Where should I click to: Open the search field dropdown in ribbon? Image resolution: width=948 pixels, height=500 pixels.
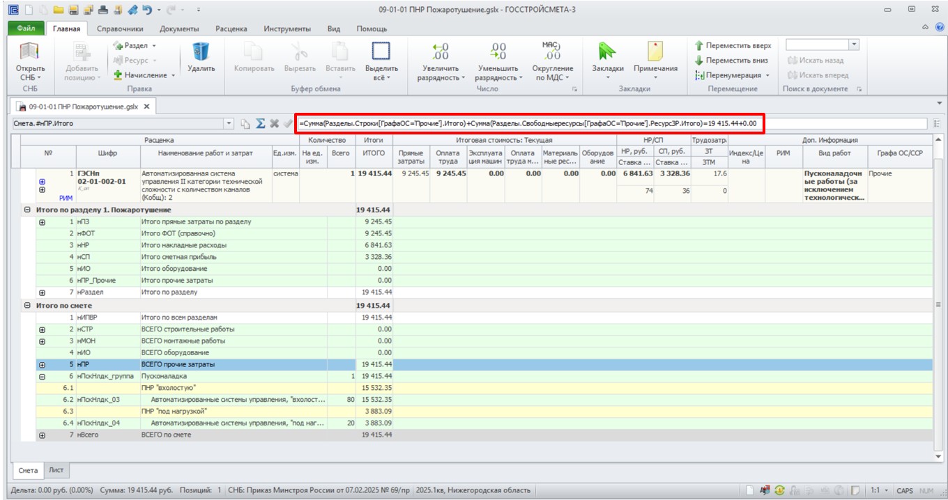tap(854, 45)
